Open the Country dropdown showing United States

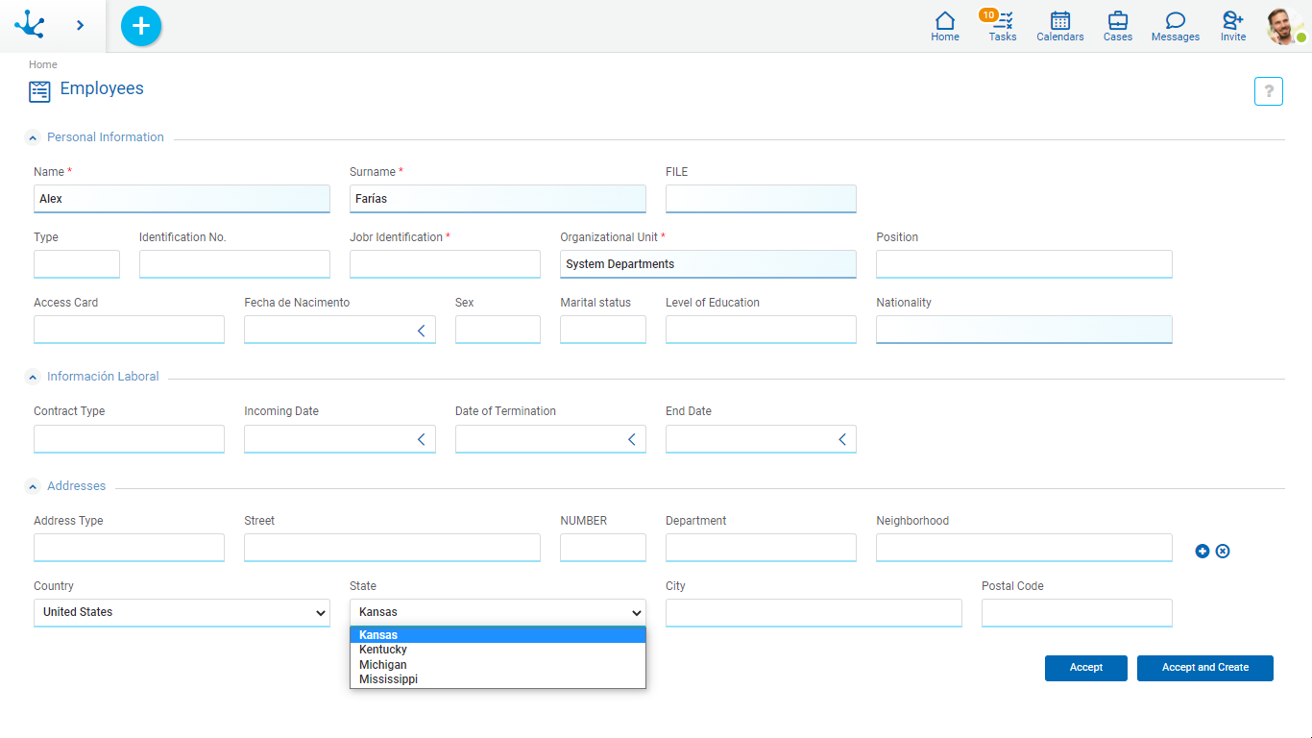[182, 613]
